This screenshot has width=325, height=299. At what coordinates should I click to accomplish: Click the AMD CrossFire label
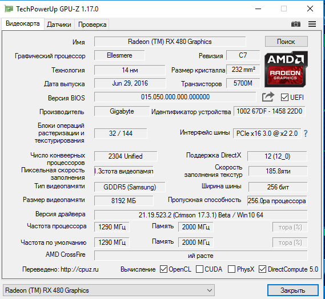point(66,254)
